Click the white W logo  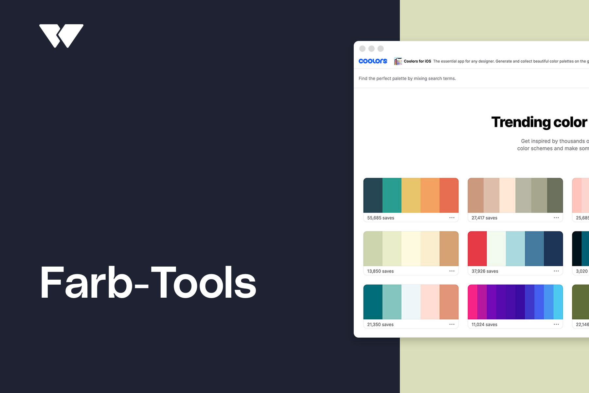point(61,36)
